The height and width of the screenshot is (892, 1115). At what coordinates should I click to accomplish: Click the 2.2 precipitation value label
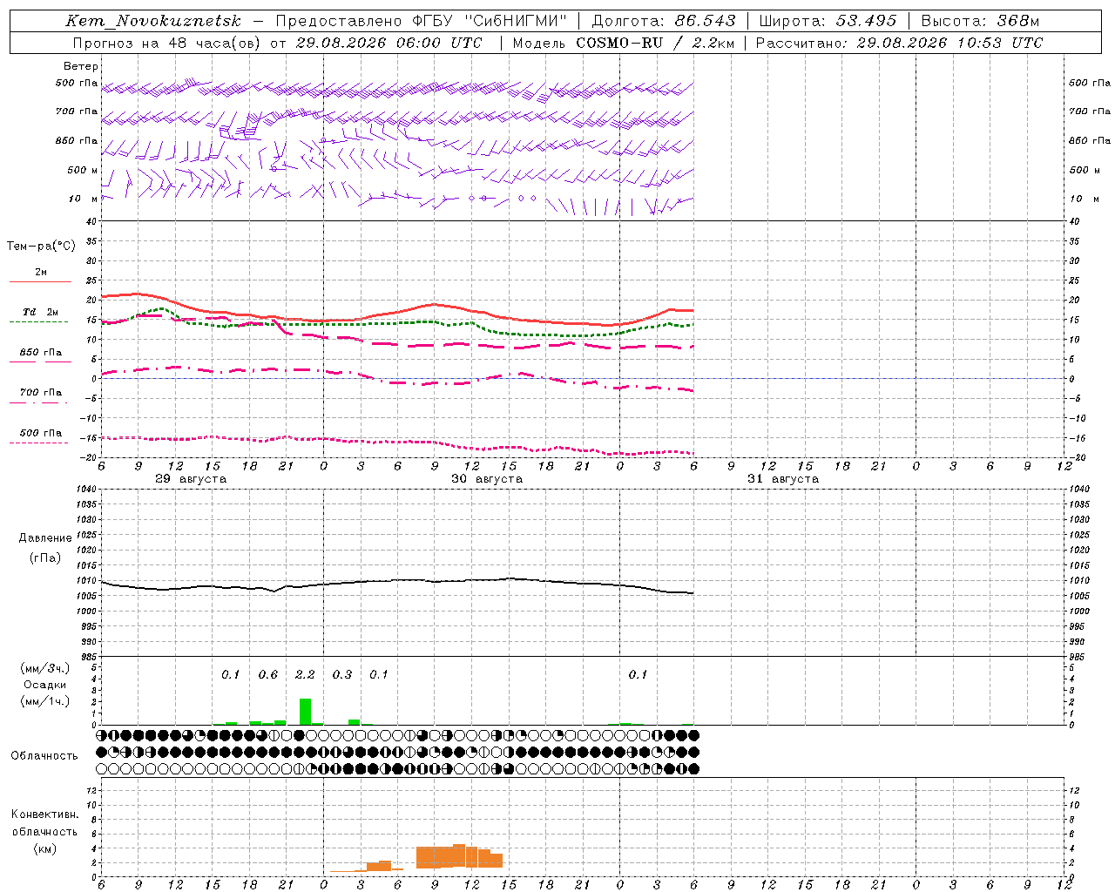click(305, 674)
